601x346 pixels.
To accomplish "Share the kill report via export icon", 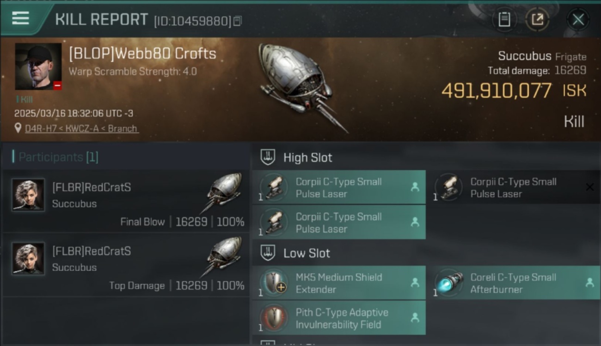I will (x=537, y=19).
